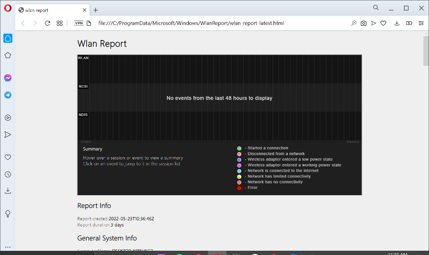Click the Wlan Report page title
Screen dimensions: 429x255
[x=102, y=44]
